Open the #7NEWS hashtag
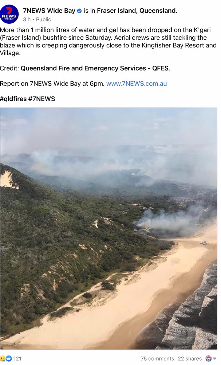 pyautogui.click(x=42, y=99)
